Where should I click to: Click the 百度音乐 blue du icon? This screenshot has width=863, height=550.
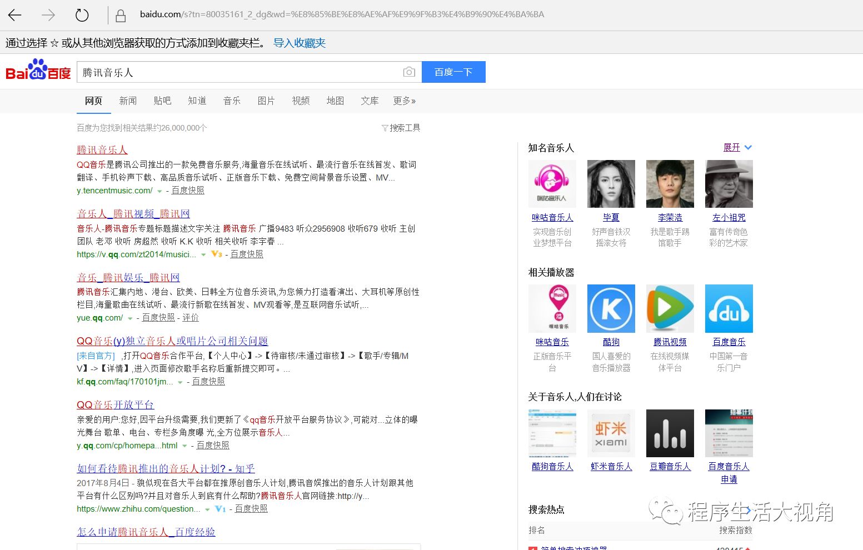point(729,308)
